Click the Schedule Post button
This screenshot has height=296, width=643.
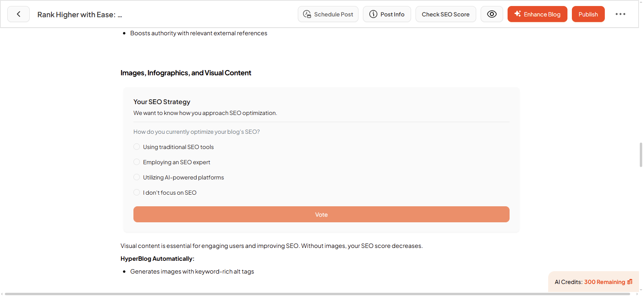[328, 14]
